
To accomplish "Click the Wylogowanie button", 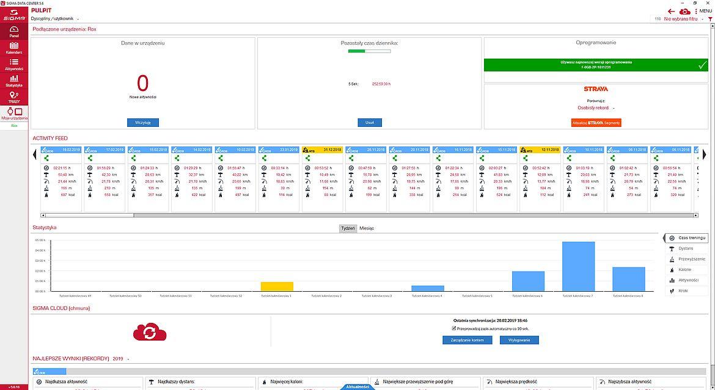I will (x=519, y=340).
